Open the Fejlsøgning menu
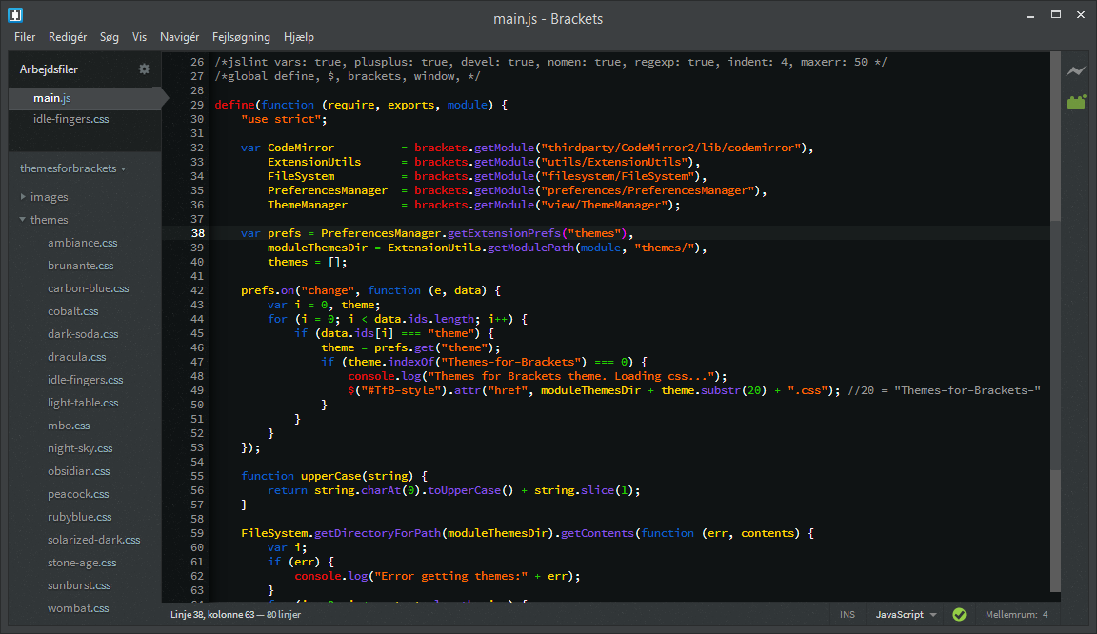1097x634 pixels. click(x=241, y=37)
